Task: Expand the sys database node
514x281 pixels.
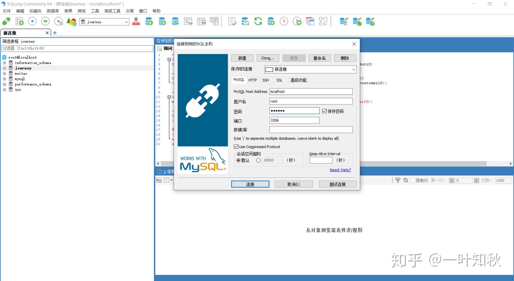Action: click(x=5, y=89)
